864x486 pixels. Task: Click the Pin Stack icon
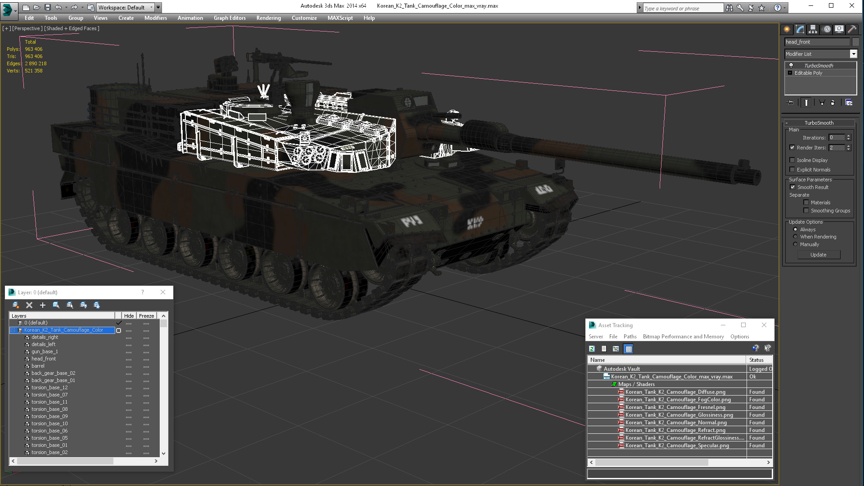click(x=791, y=103)
